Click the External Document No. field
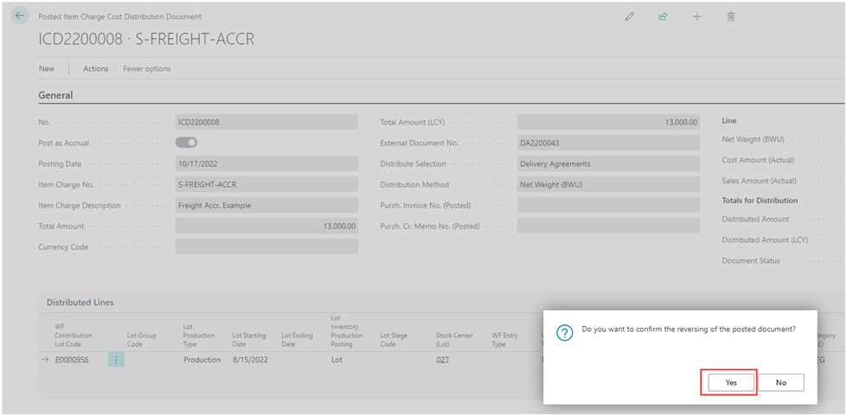The image size is (847, 416). [607, 143]
